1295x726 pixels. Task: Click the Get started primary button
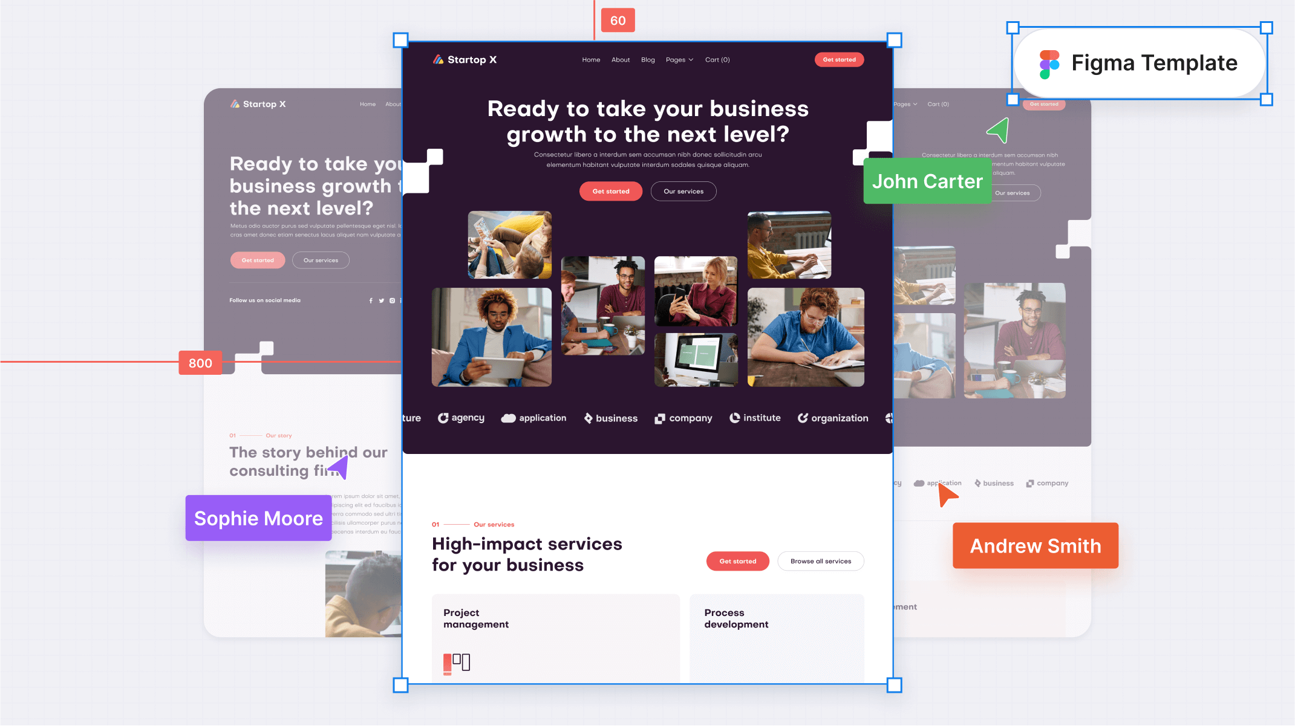click(610, 191)
